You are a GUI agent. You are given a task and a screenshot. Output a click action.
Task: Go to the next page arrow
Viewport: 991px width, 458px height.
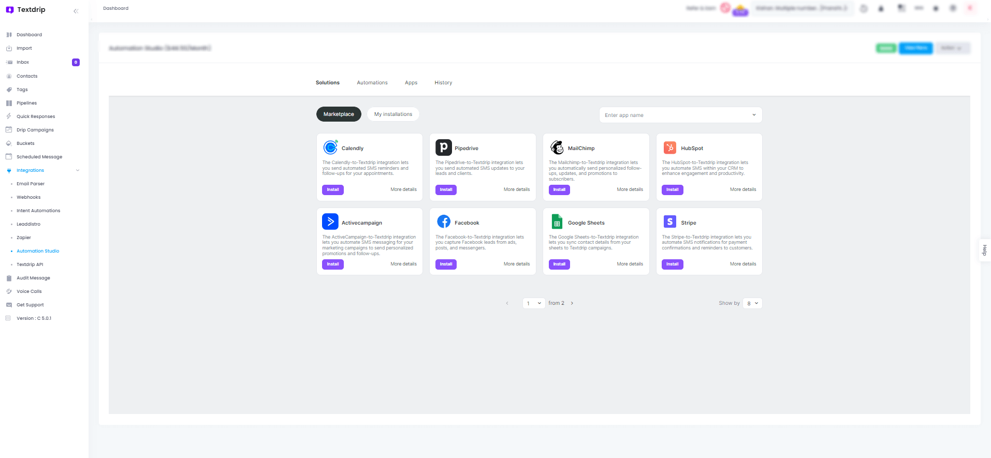(x=572, y=303)
